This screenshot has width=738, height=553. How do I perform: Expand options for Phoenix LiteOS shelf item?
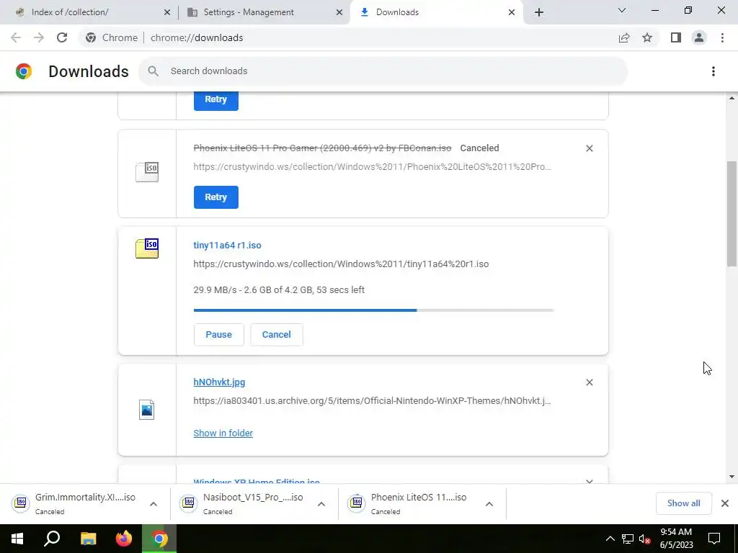pos(489,504)
